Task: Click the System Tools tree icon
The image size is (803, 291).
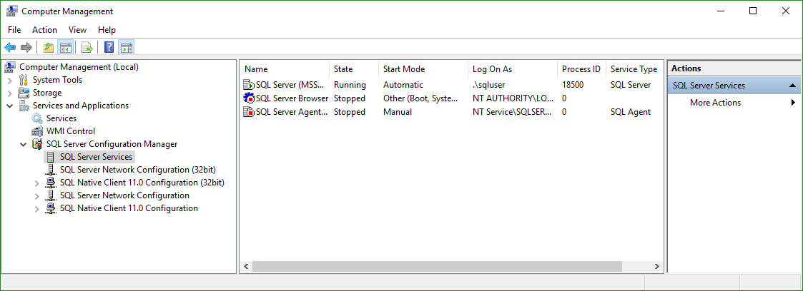Action: click(x=24, y=80)
